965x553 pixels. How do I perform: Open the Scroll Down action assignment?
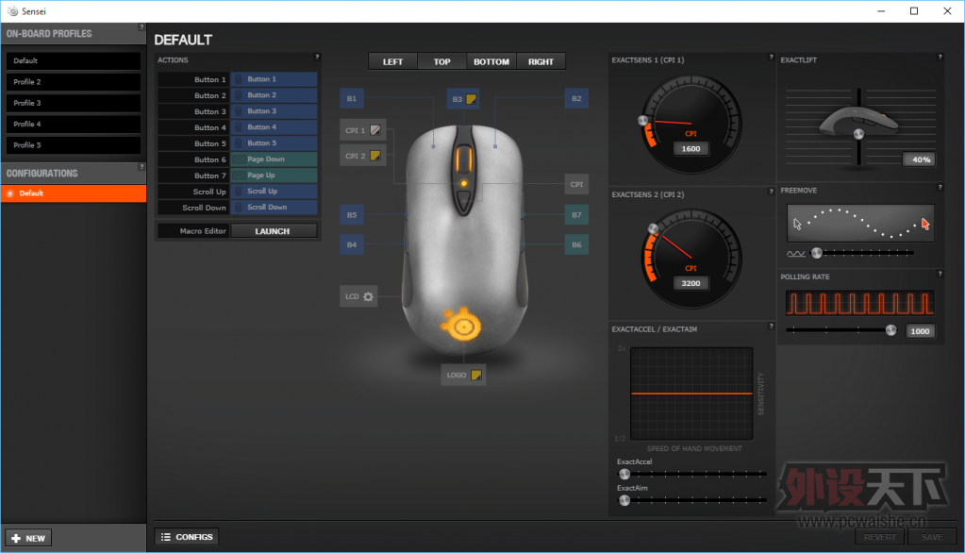coord(274,208)
